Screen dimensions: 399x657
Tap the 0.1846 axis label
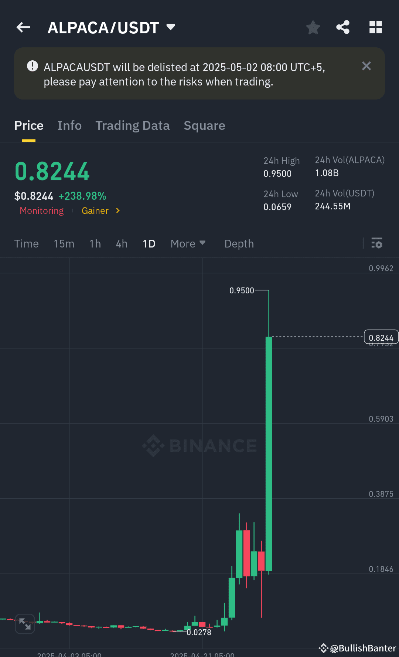pos(381,569)
